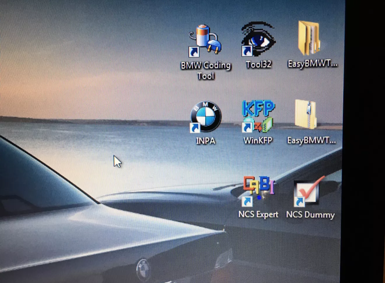Click the 'EasyBMWT...' label beside Tool32
Image resolution: width=385 pixels, height=283 pixels.
pos(312,64)
